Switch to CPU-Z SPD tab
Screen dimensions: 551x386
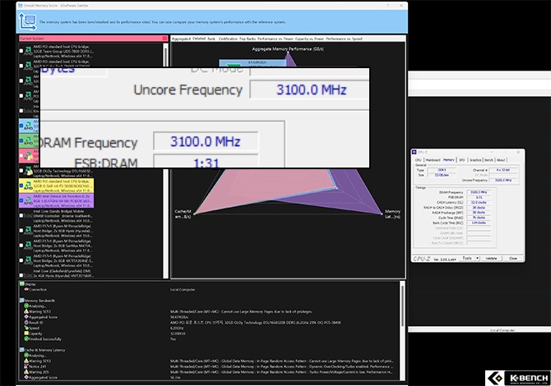(461, 160)
